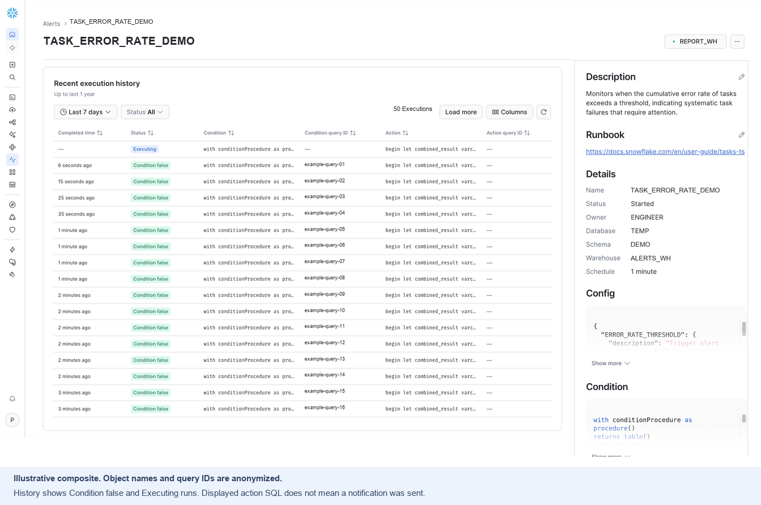Image resolution: width=761 pixels, height=505 pixels.
Task: Click the plus-square Create icon
Action: click(12, 65)
